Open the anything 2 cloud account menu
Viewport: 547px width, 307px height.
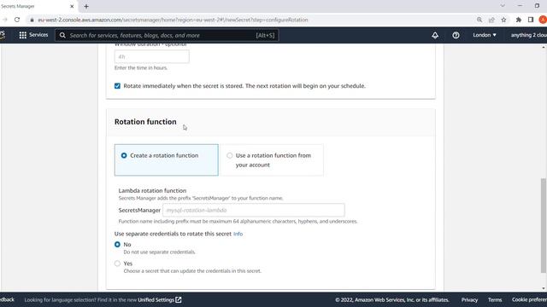528,35
